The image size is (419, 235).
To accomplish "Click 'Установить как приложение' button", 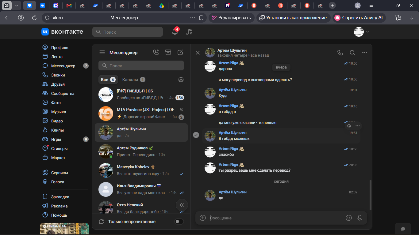I will [x=294, y=18].
